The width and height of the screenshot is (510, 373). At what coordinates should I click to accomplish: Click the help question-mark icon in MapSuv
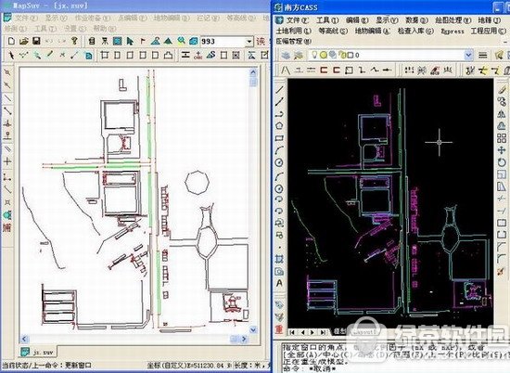74,41
